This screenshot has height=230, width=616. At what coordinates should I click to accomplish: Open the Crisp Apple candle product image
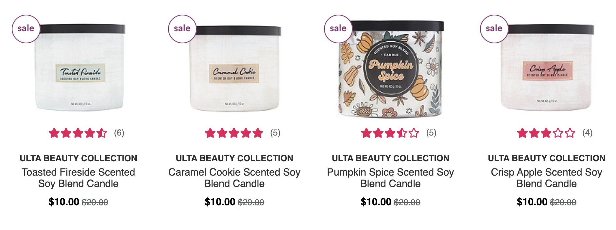[547, 67]
